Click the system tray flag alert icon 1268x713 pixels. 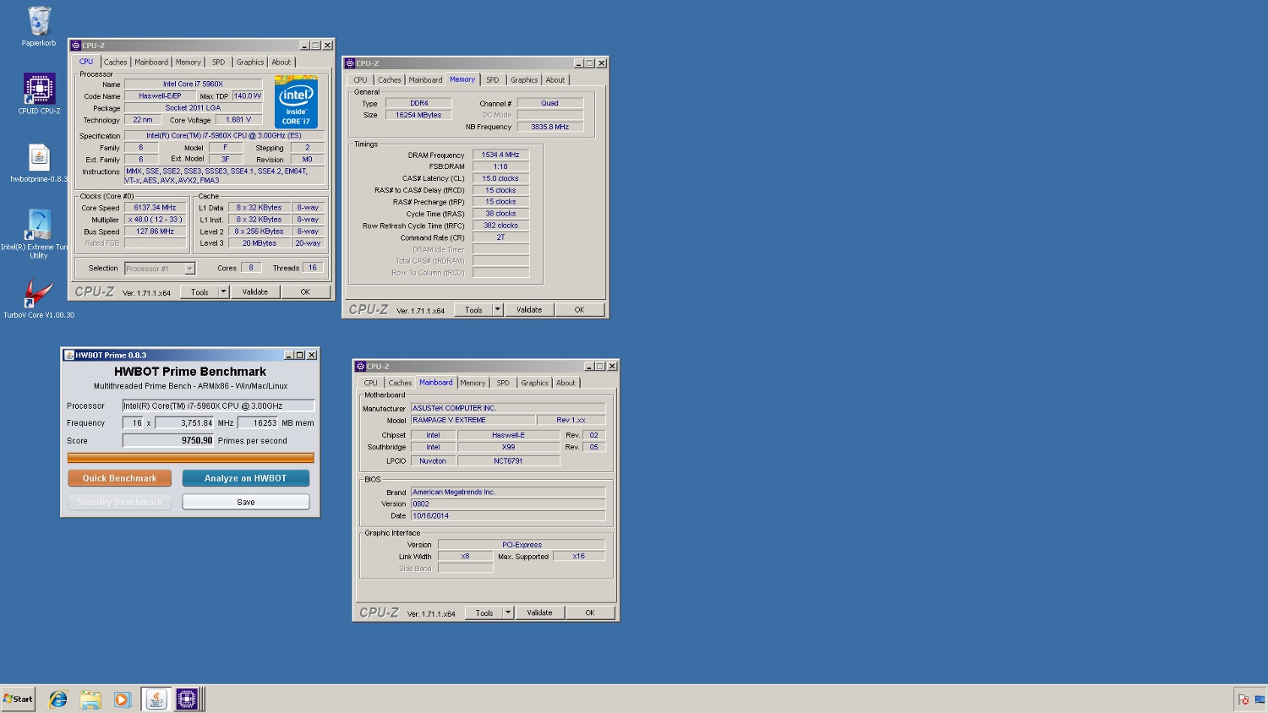[1243, 699]
